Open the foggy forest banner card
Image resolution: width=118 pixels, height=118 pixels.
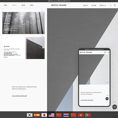coord(23,23)
